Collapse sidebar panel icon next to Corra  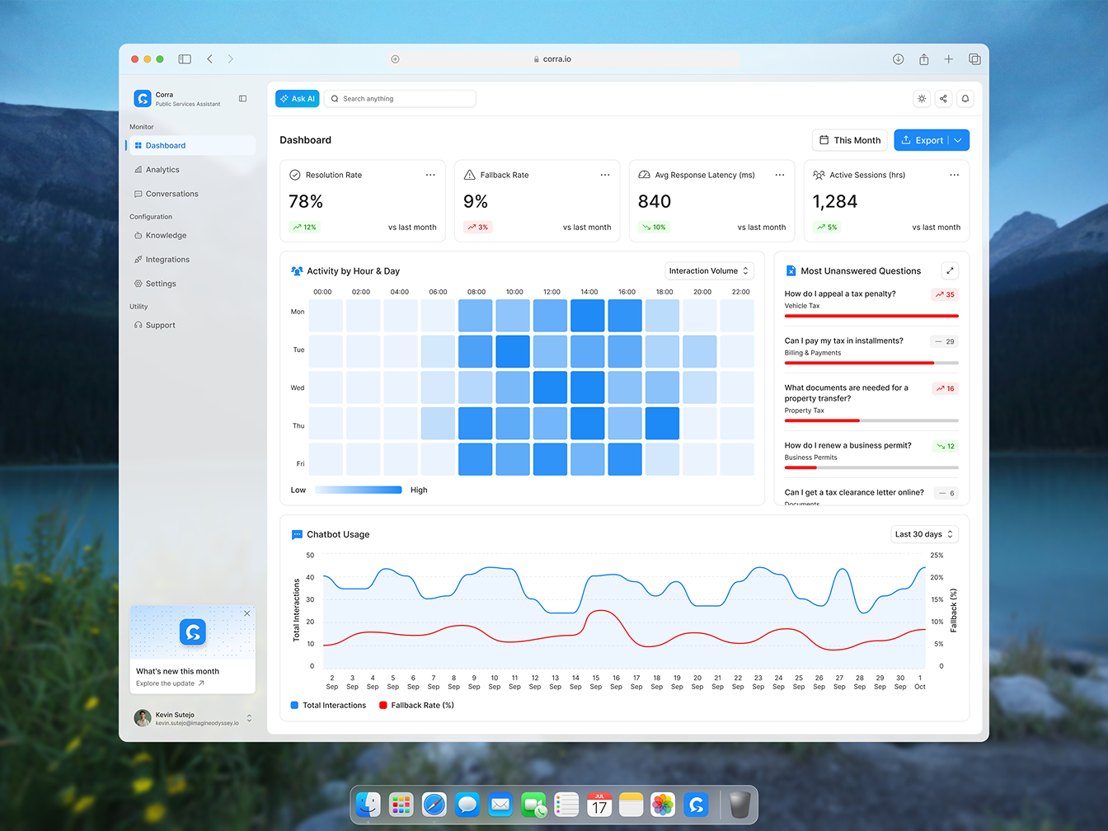coord(243,99)
